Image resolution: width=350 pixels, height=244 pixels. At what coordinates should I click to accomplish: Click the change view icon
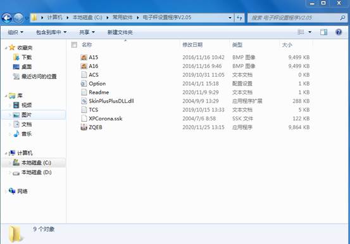click(301, 32)
